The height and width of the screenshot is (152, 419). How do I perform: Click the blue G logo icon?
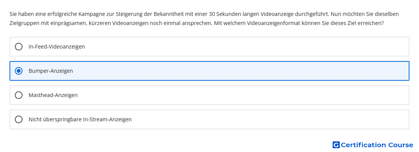click(336, 145)
